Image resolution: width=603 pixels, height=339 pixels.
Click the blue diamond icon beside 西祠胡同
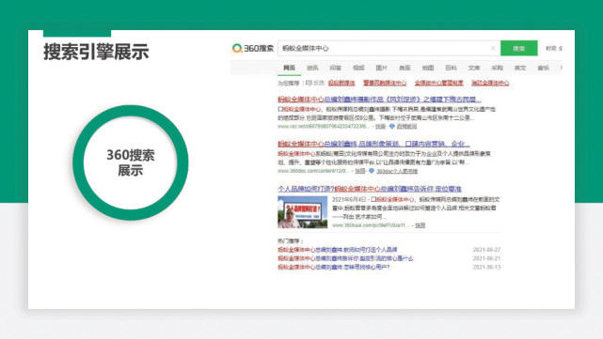click(392, 127)
